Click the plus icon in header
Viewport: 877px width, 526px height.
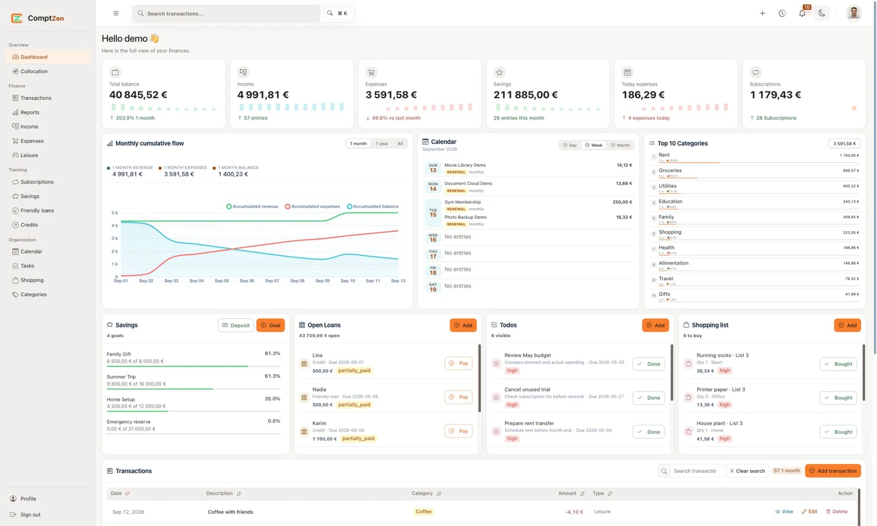762,13
